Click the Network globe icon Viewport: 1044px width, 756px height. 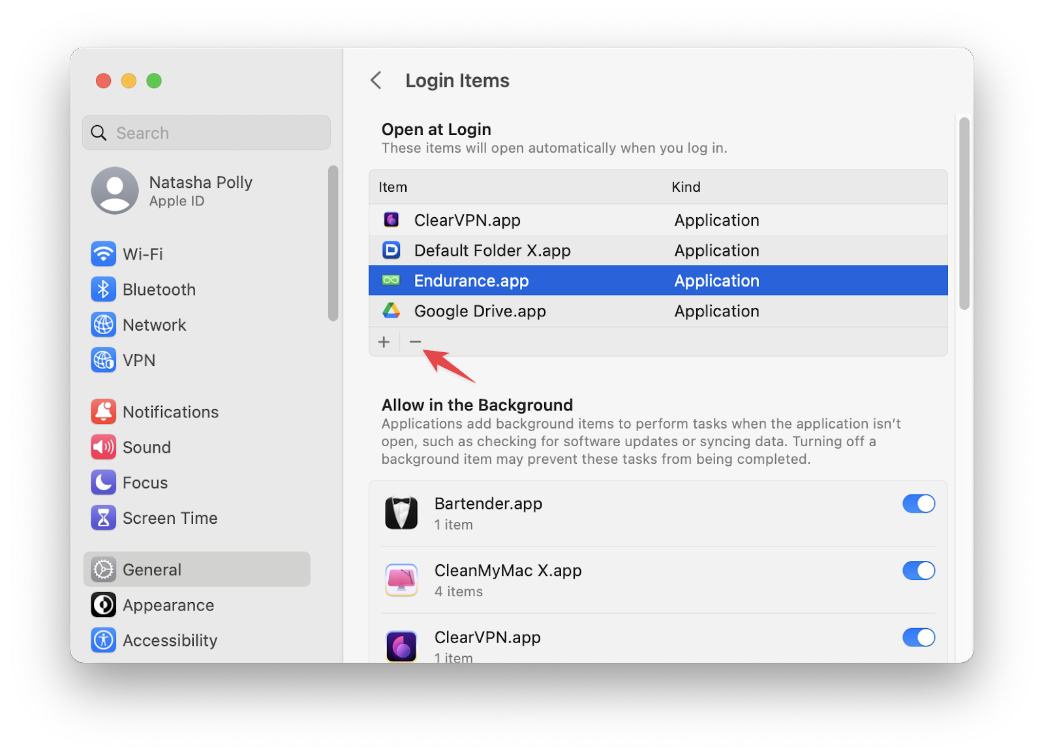[103, 325]
